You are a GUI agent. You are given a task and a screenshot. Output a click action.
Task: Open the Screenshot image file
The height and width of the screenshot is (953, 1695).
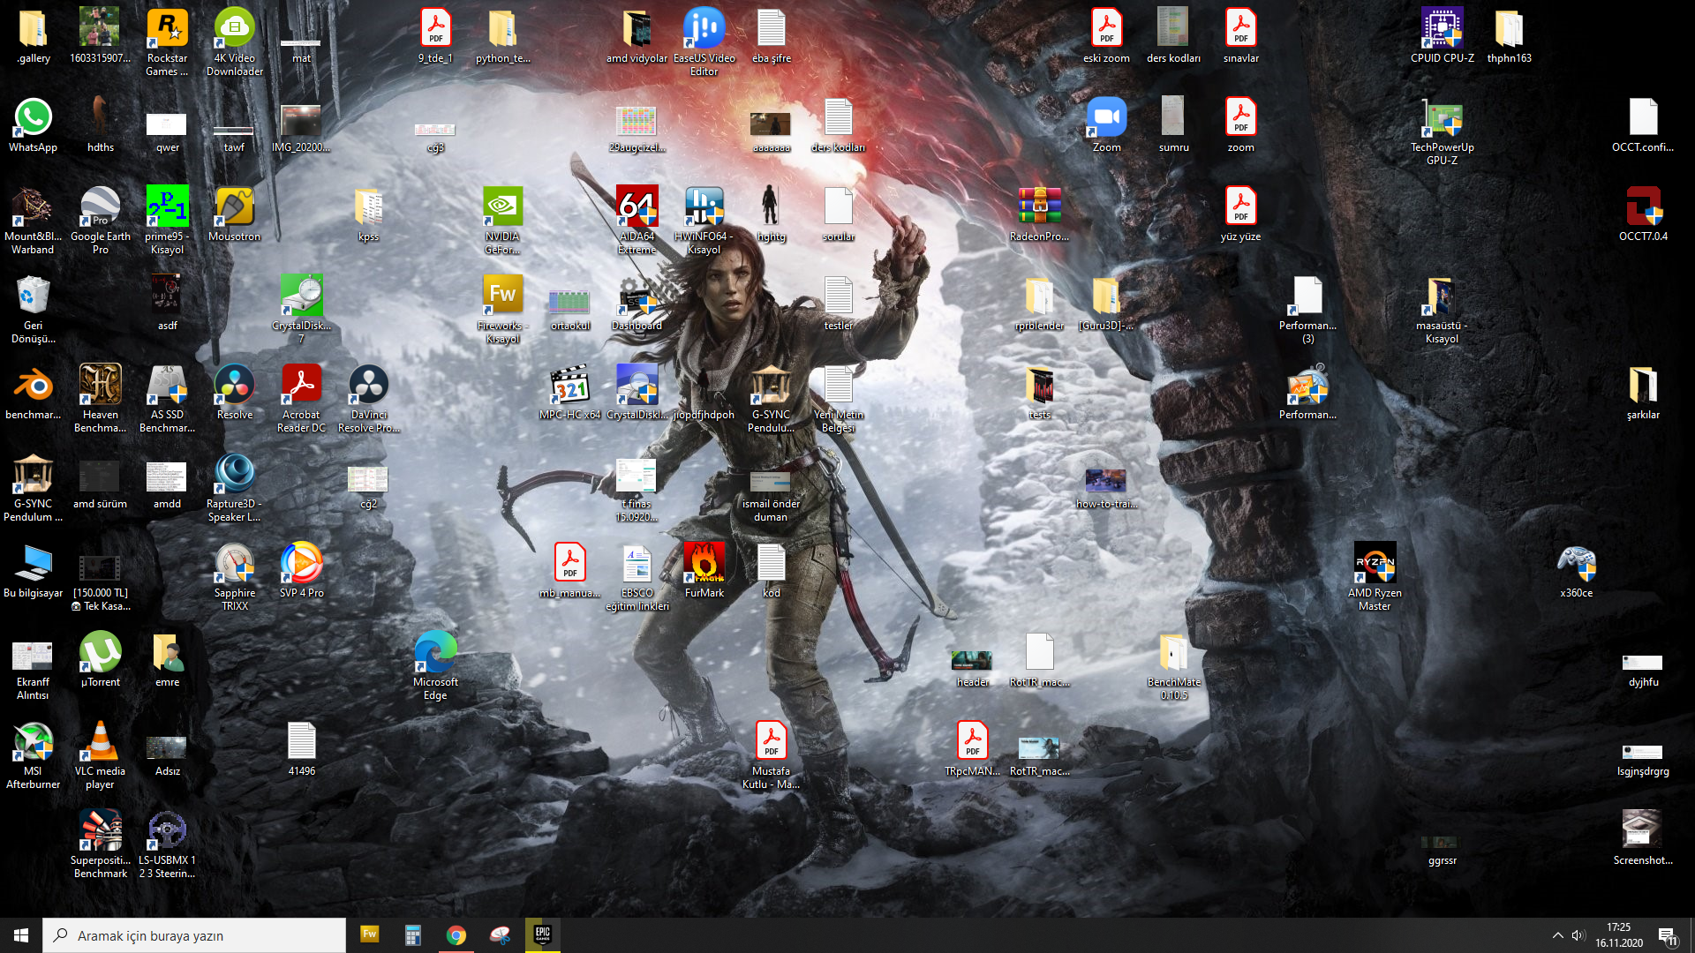tap(1643, 838)
